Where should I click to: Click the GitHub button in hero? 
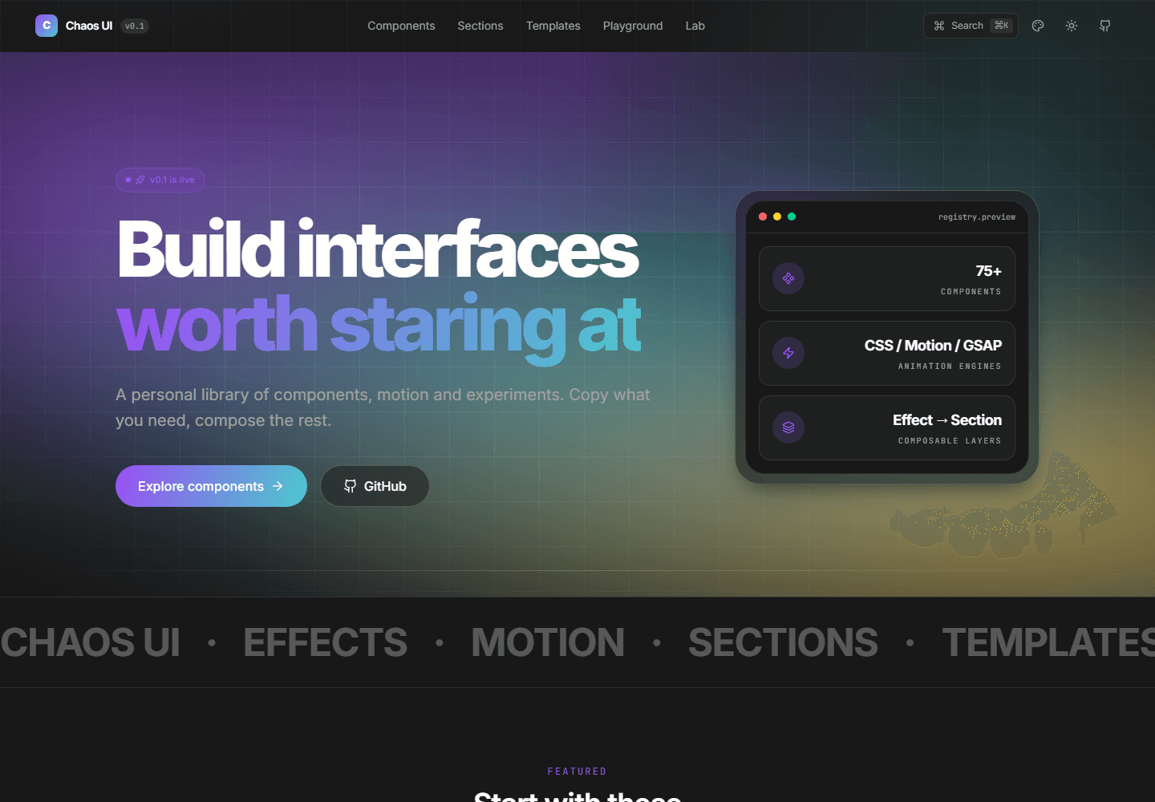click(375, 486)
